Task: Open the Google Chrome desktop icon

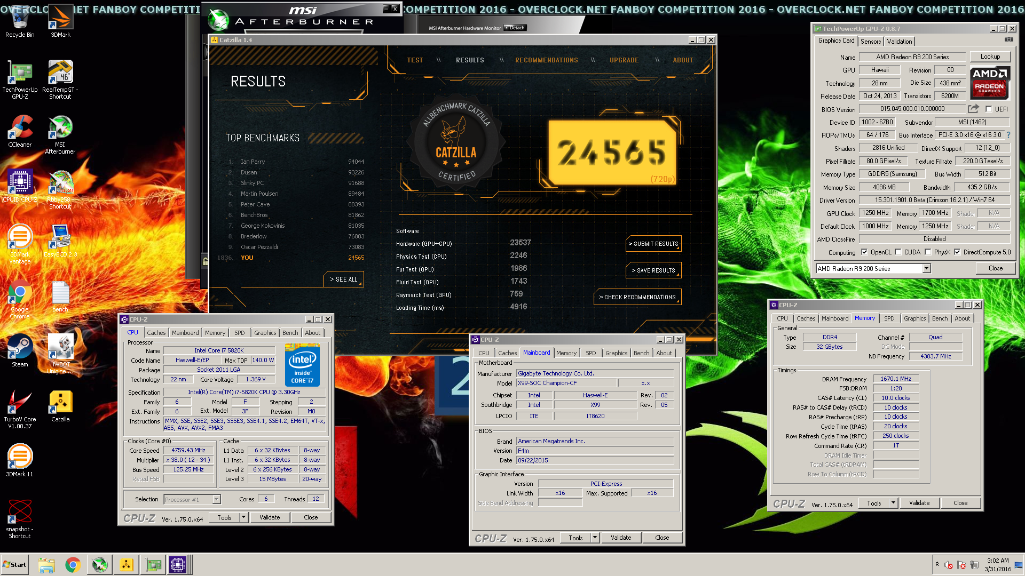Action: pos(20,300)
